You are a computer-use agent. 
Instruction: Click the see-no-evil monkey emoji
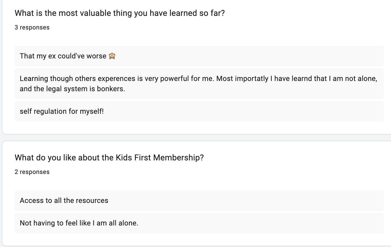(x=112, y=56)
